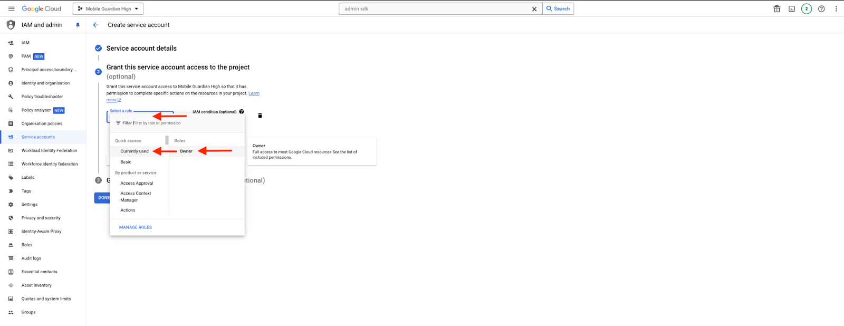Choose Currently used in Quick access
Viewport: 844px width, 326px height.
click(135, 151)
